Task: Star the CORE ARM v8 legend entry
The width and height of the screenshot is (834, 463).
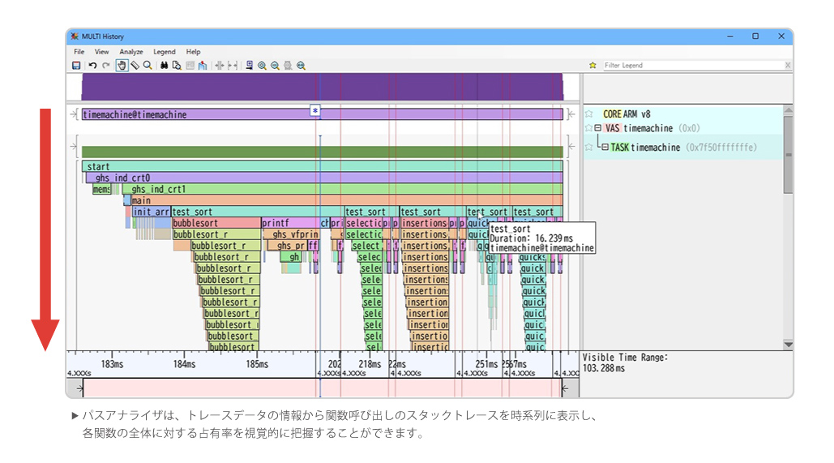Action: click(x=589, y=114)
